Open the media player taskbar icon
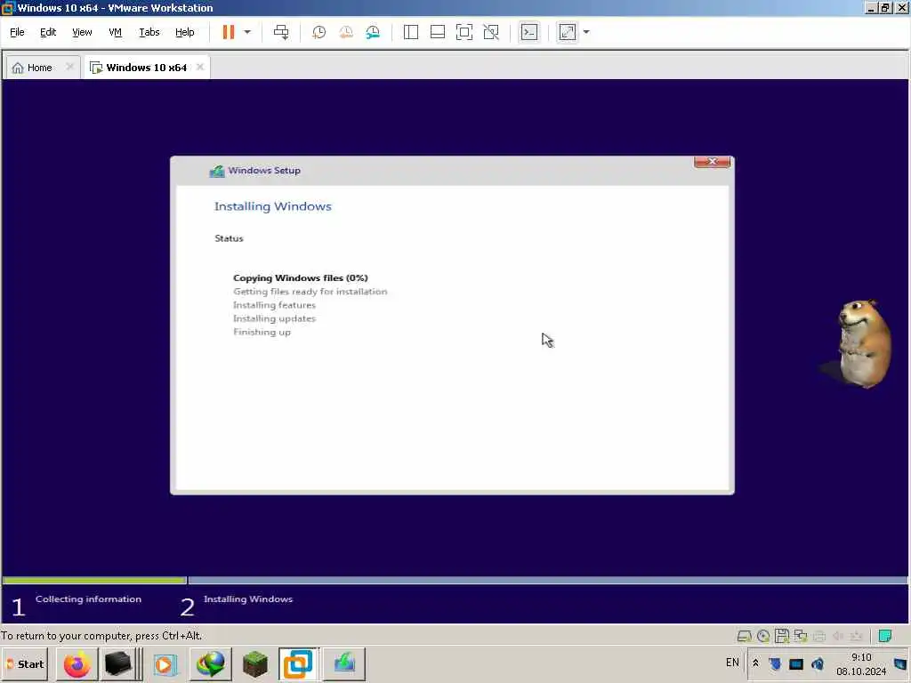 [x=165, y=663]
